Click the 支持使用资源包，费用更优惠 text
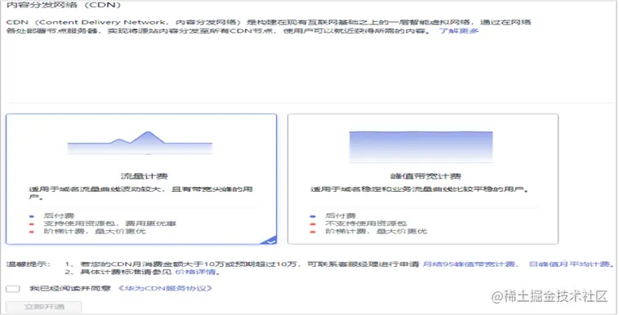Screen dimensions: 619x315 [109, 224]
